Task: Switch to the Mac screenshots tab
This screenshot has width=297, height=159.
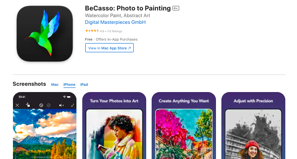Action: coord(55,85)
